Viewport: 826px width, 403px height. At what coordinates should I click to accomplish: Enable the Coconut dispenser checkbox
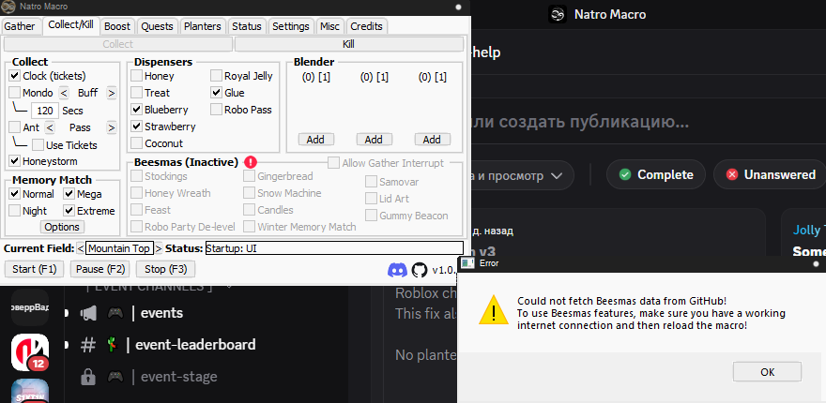click(136, 143)
